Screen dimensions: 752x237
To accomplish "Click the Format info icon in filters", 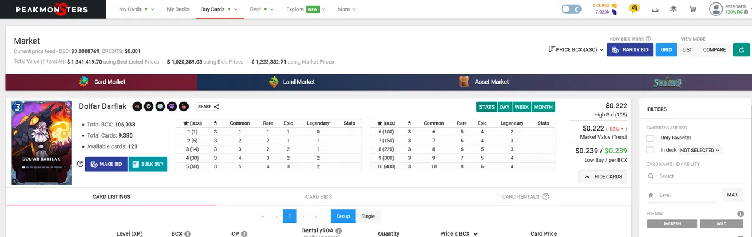I will 741,214.
